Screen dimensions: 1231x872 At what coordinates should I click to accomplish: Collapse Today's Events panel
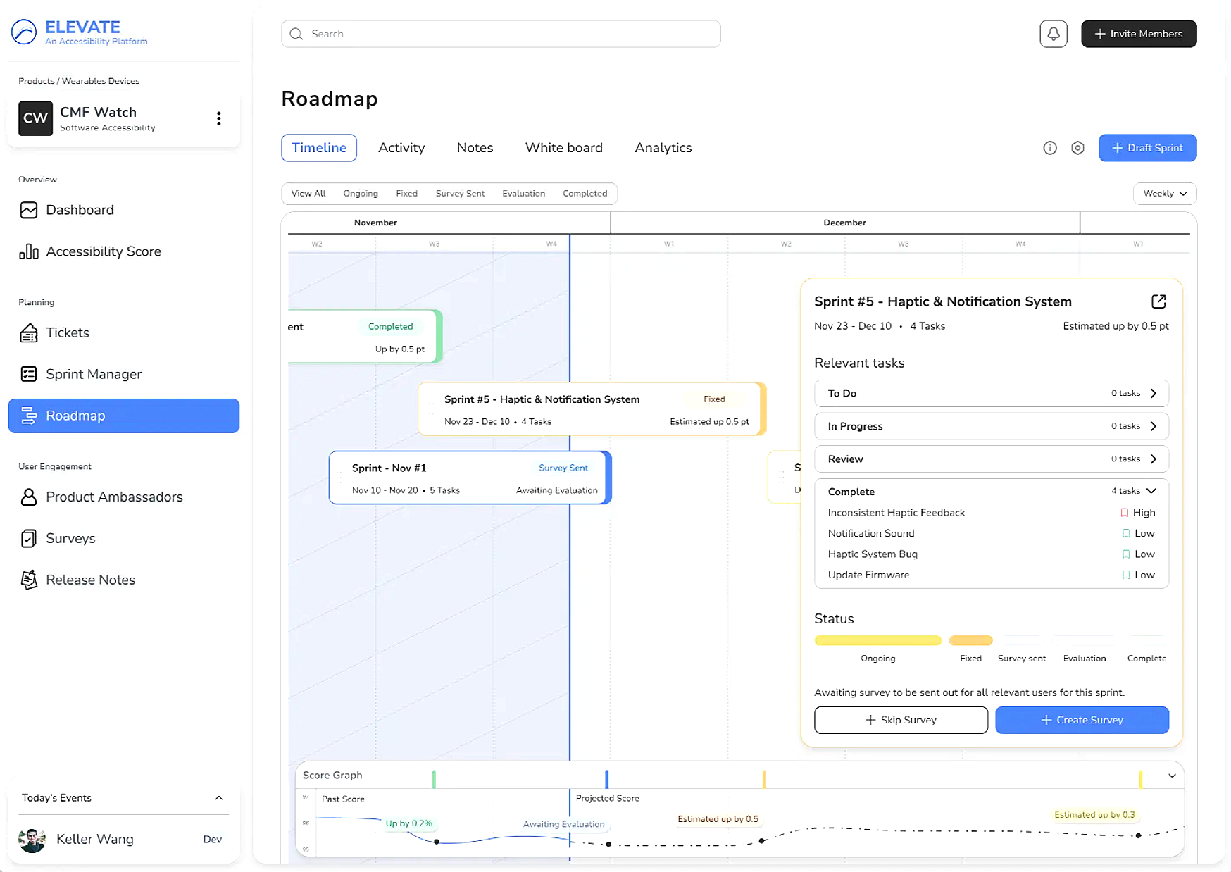[218, 798]
